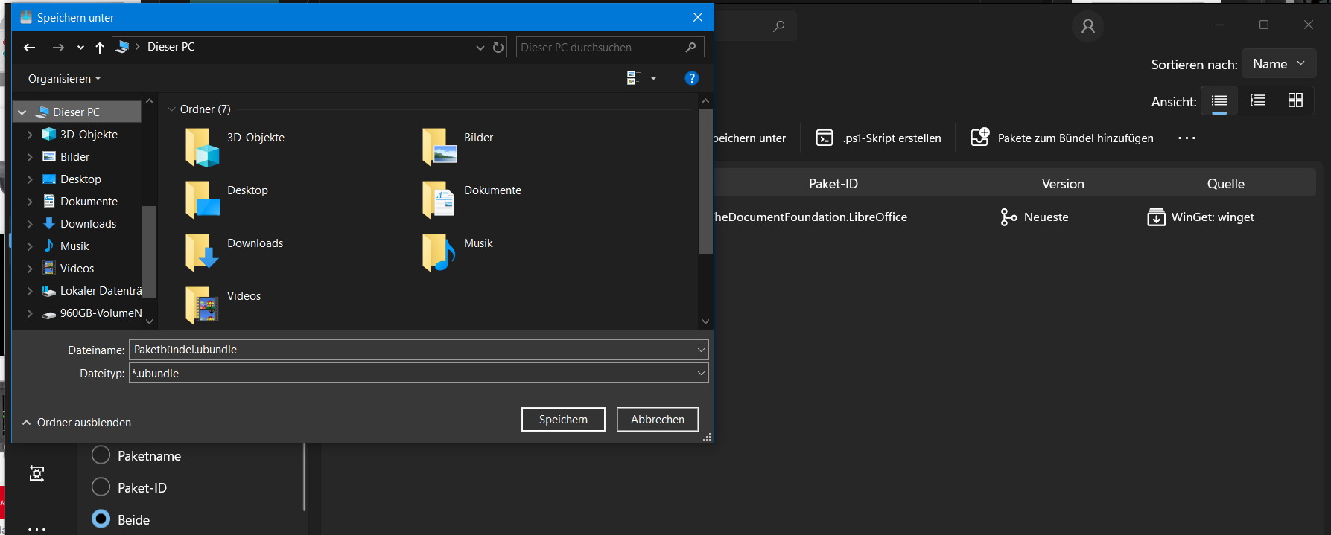This screenshot has width=1331, height=535.
Task: Click the navigation tree scrollbar
Action: 149,252
